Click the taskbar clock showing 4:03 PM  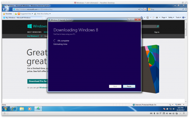point(180,109)
